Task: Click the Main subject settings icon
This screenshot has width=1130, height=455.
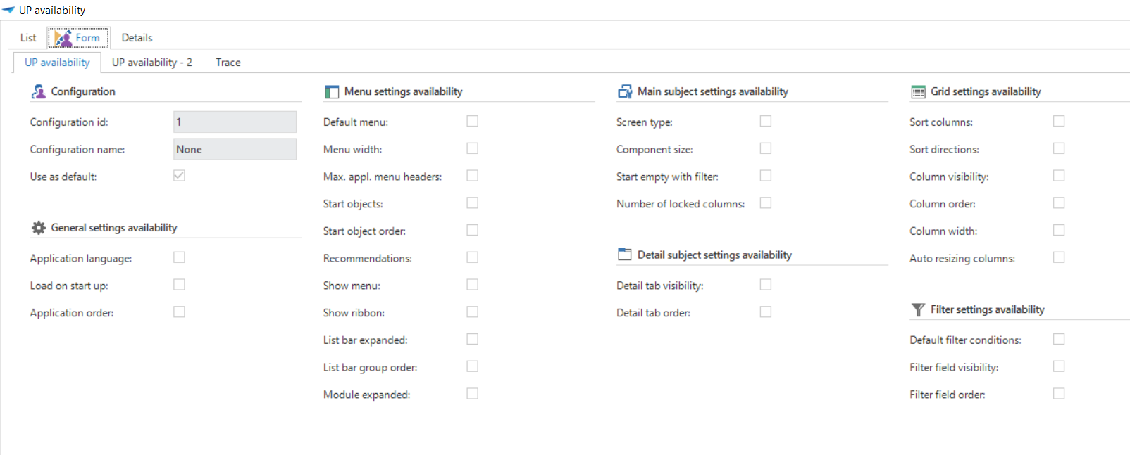Action: tap(625, 91)
